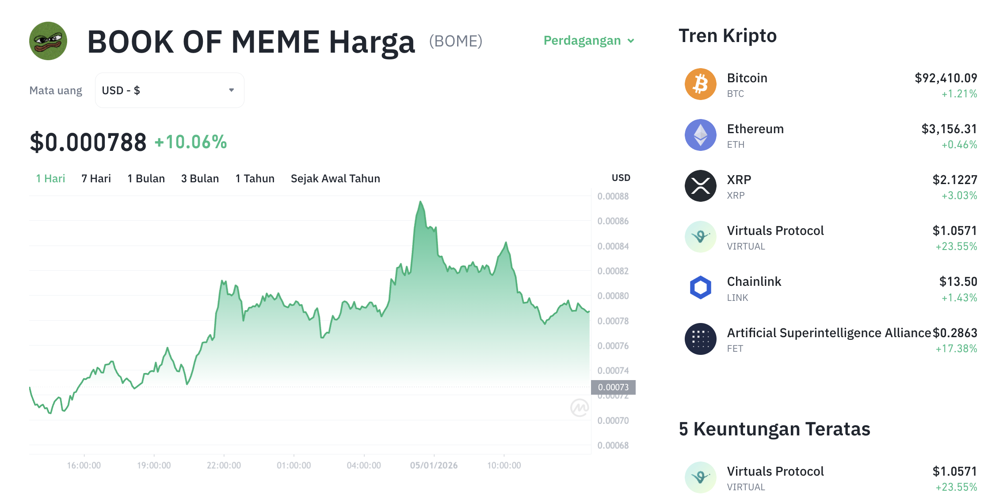Screen dimensions: 984x500
Task: Select the 1 Hari tab
Action: 50,178
